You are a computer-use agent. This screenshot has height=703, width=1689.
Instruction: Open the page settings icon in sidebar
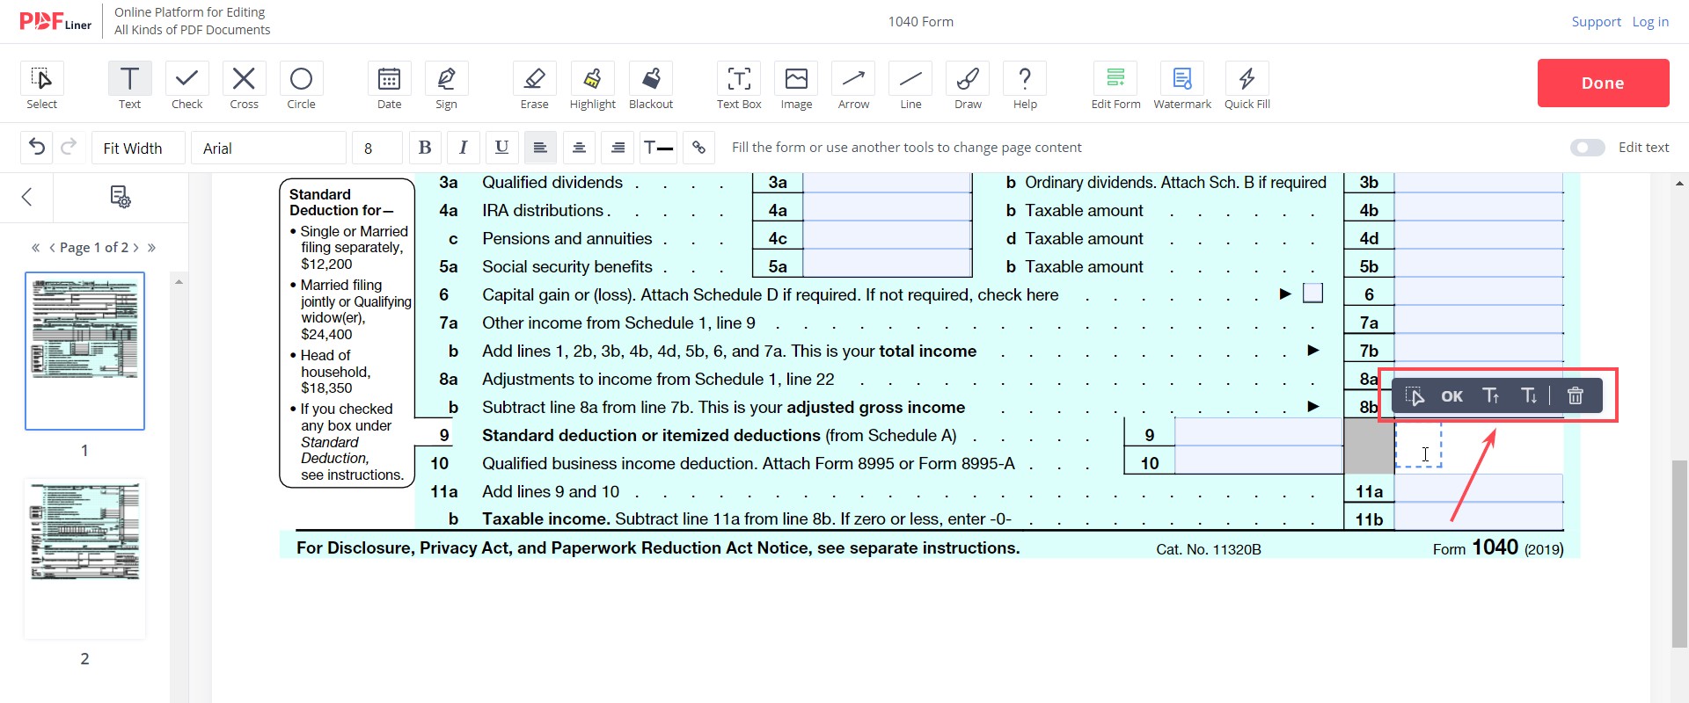coord(121,197)
